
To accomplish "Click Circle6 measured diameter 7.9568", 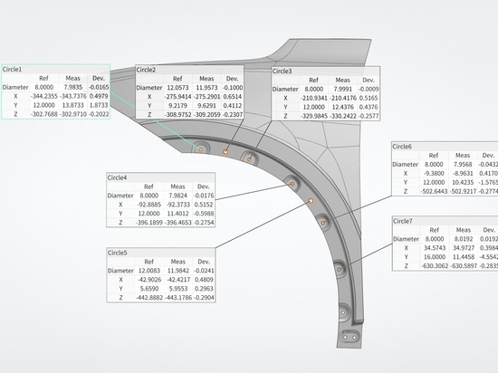I will [x=463, y=165].
